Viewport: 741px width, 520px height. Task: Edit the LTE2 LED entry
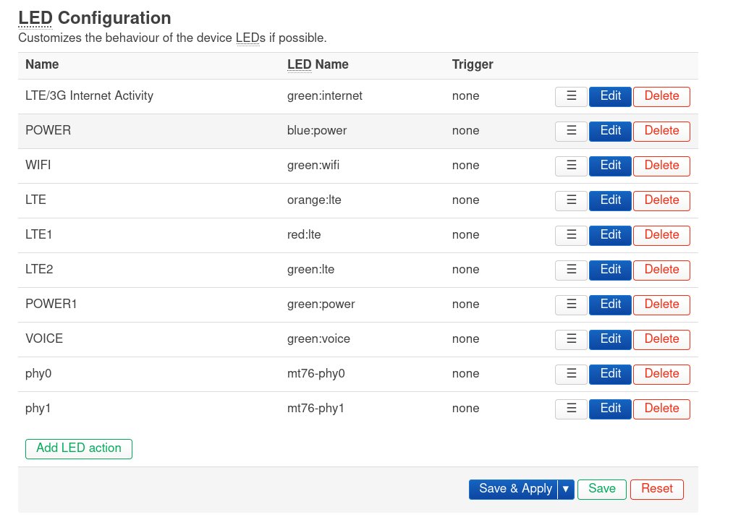[610, 270]
